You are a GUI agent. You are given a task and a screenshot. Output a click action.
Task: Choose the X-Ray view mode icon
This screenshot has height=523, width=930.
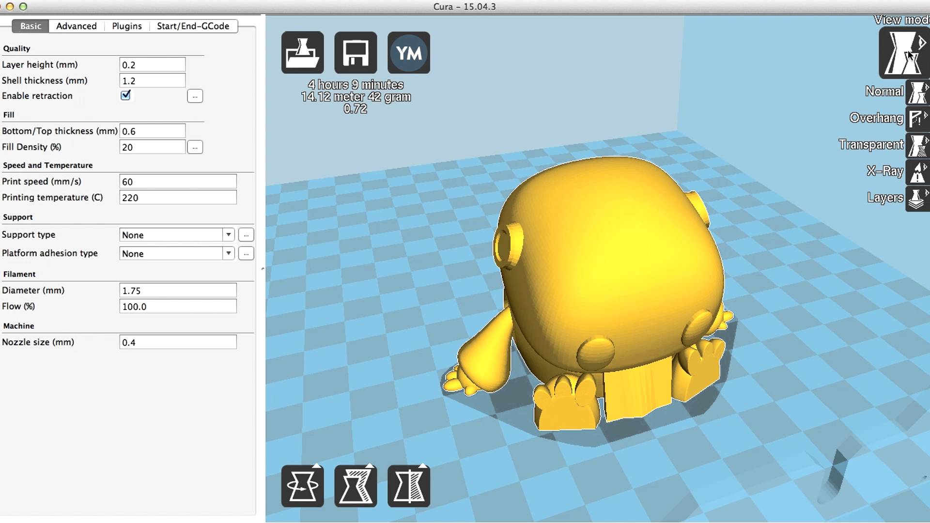(917, 172)
